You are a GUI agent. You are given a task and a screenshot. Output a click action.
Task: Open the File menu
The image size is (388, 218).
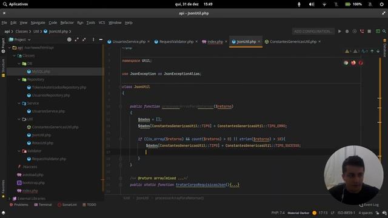point(4,22)
